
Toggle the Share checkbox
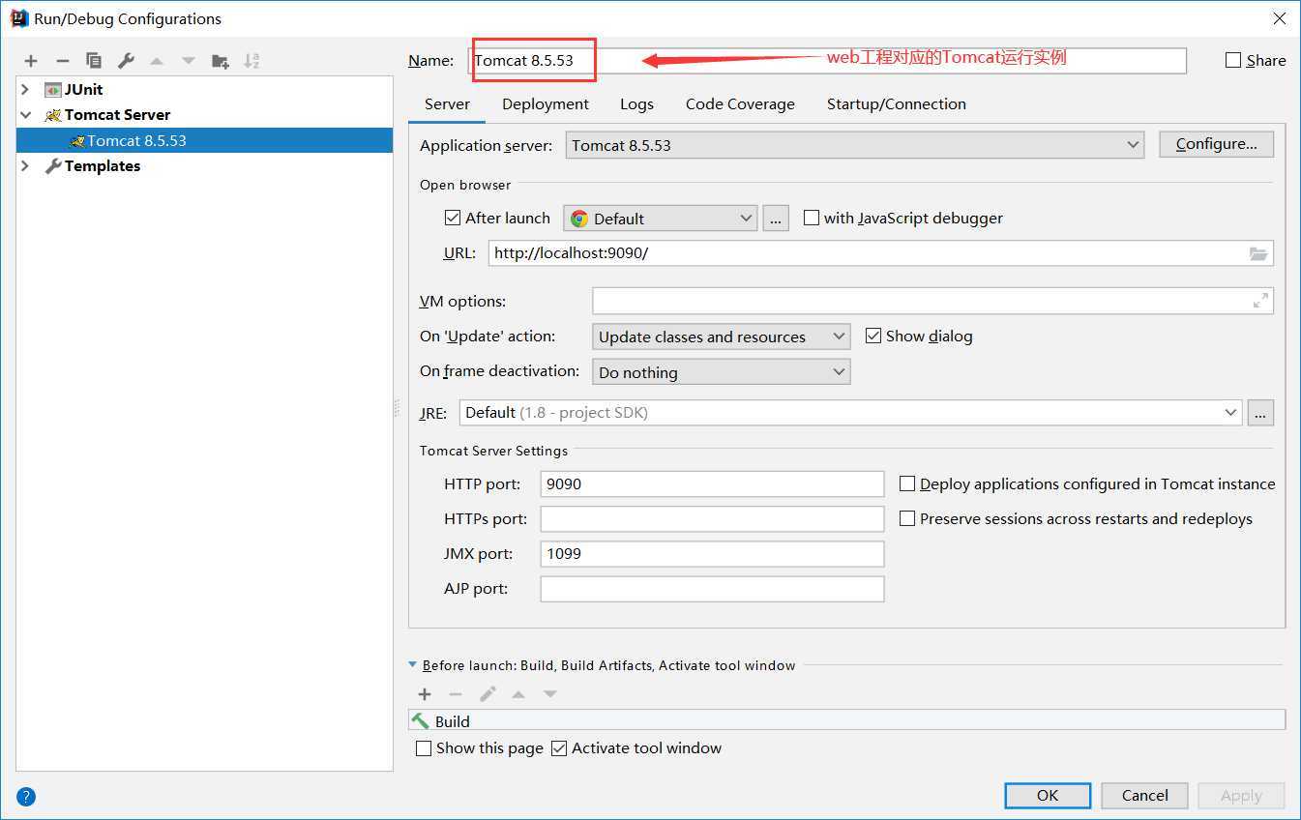tap(1233, 60)
